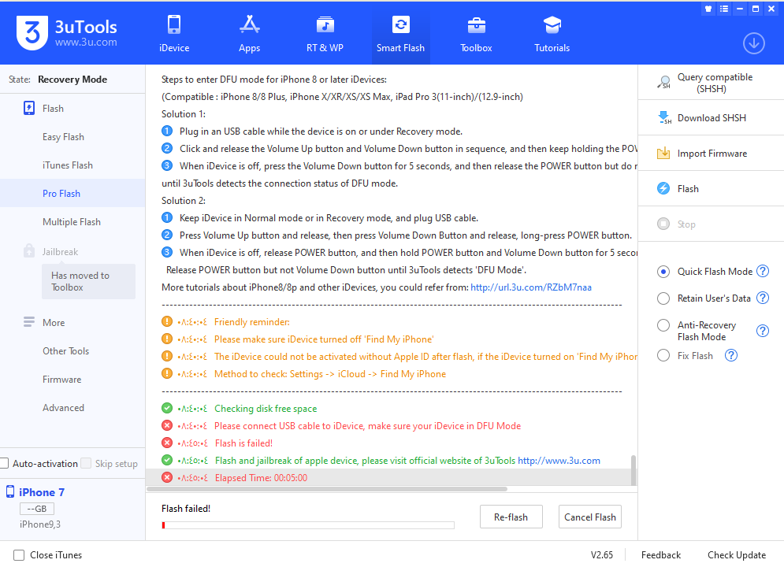
Task: Click the Jailbreak lock icon
Action: click(x=29, y=250)
